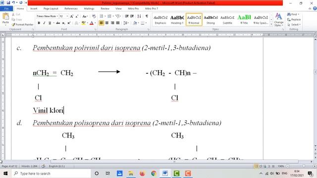317x178 pixels.
Task: Click the red font color button
Action: coord(91,23)
